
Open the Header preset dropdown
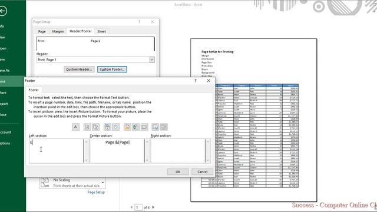[152, 60]
